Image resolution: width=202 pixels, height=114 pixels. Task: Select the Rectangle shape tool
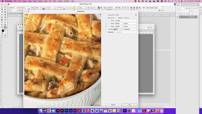[2, 25]
